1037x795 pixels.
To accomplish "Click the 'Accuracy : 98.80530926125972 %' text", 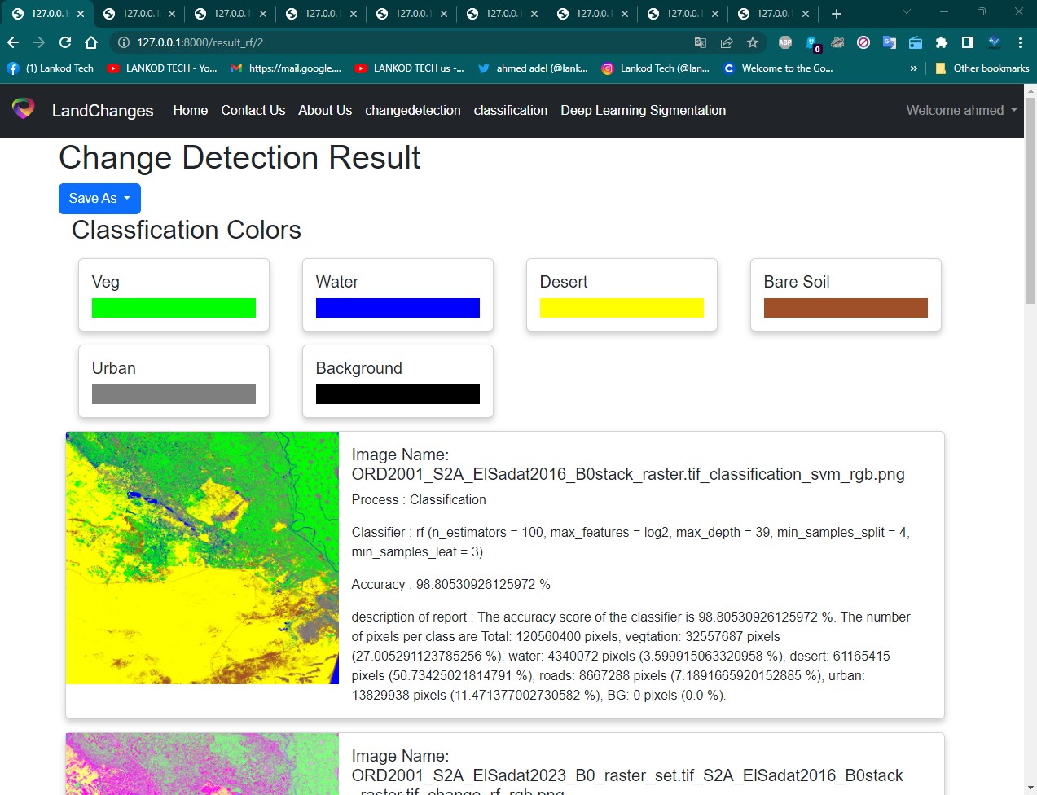I will pos(451,585).
